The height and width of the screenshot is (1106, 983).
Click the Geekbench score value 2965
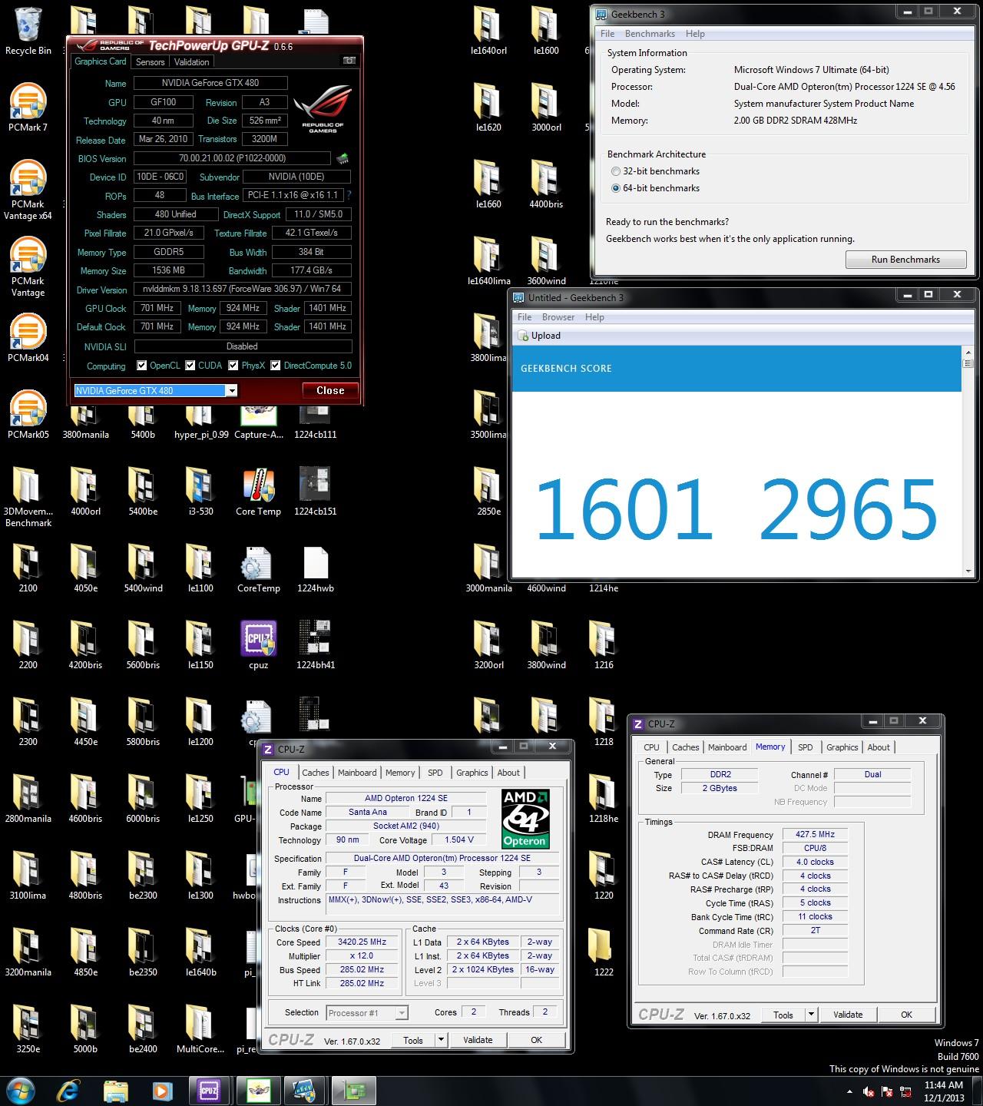[x=848, y=509]
